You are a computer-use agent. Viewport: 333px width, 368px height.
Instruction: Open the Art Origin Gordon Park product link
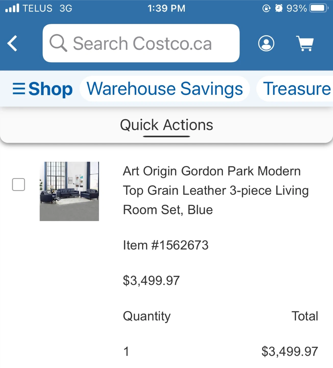click(216, 190)
